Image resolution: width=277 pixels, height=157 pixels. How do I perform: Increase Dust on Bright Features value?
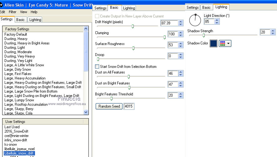pos(180,83)
